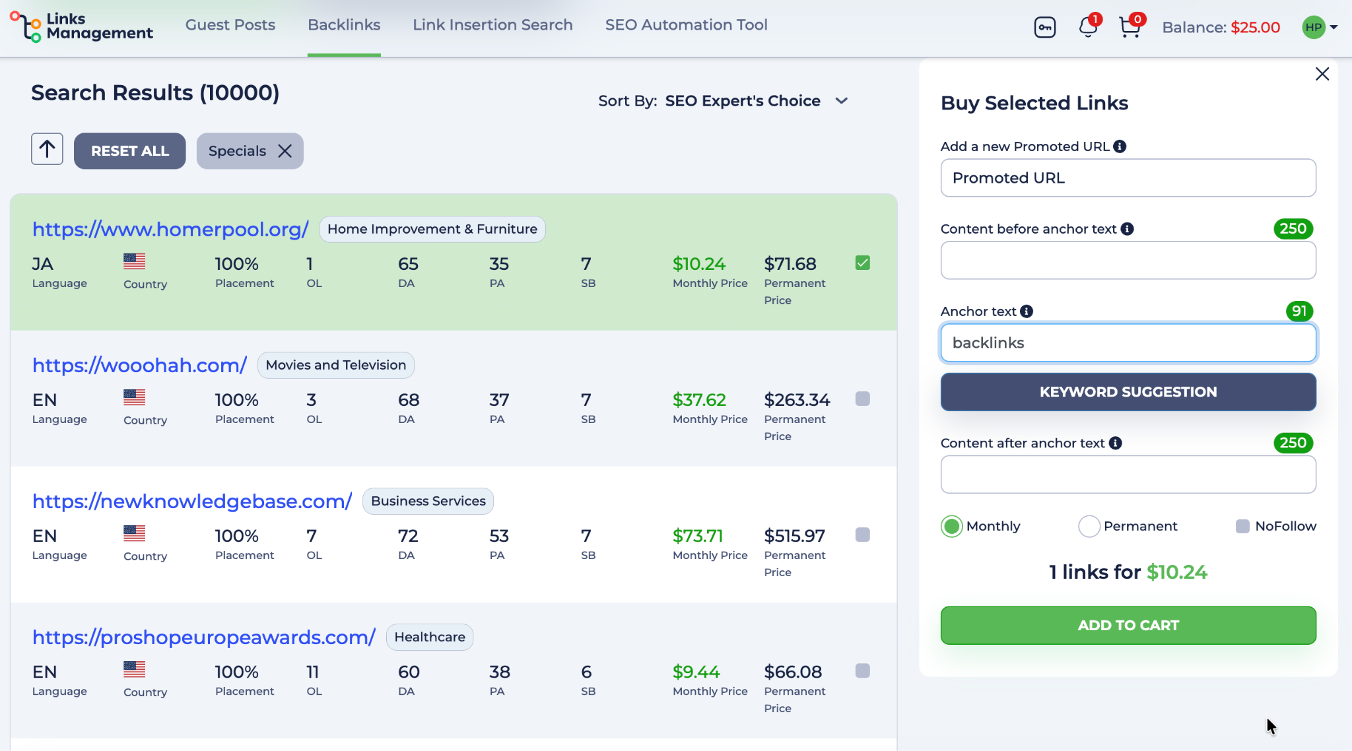The height and width of the screenshot is (751, 1352).
Task: Open the notifications bell
Action: [1088, 28]
